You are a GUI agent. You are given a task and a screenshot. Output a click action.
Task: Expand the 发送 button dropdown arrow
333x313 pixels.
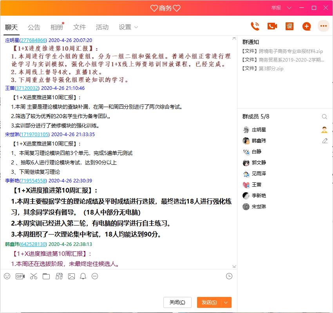click(226, 302)
